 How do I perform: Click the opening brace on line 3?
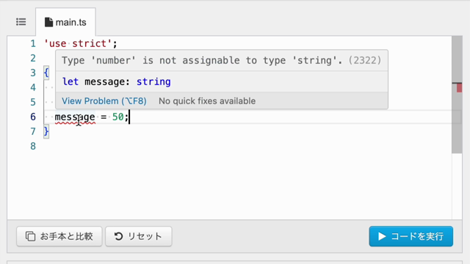point(46,73)
